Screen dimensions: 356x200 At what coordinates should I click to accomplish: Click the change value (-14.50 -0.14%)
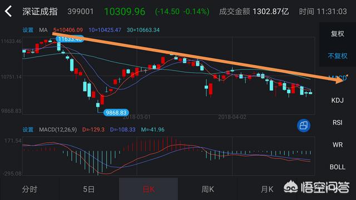(x=182, y=12)
